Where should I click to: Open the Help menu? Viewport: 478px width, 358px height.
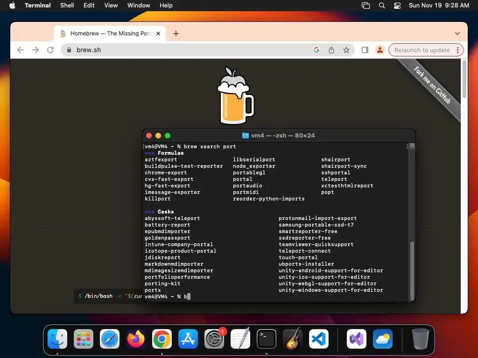[166, 6]
